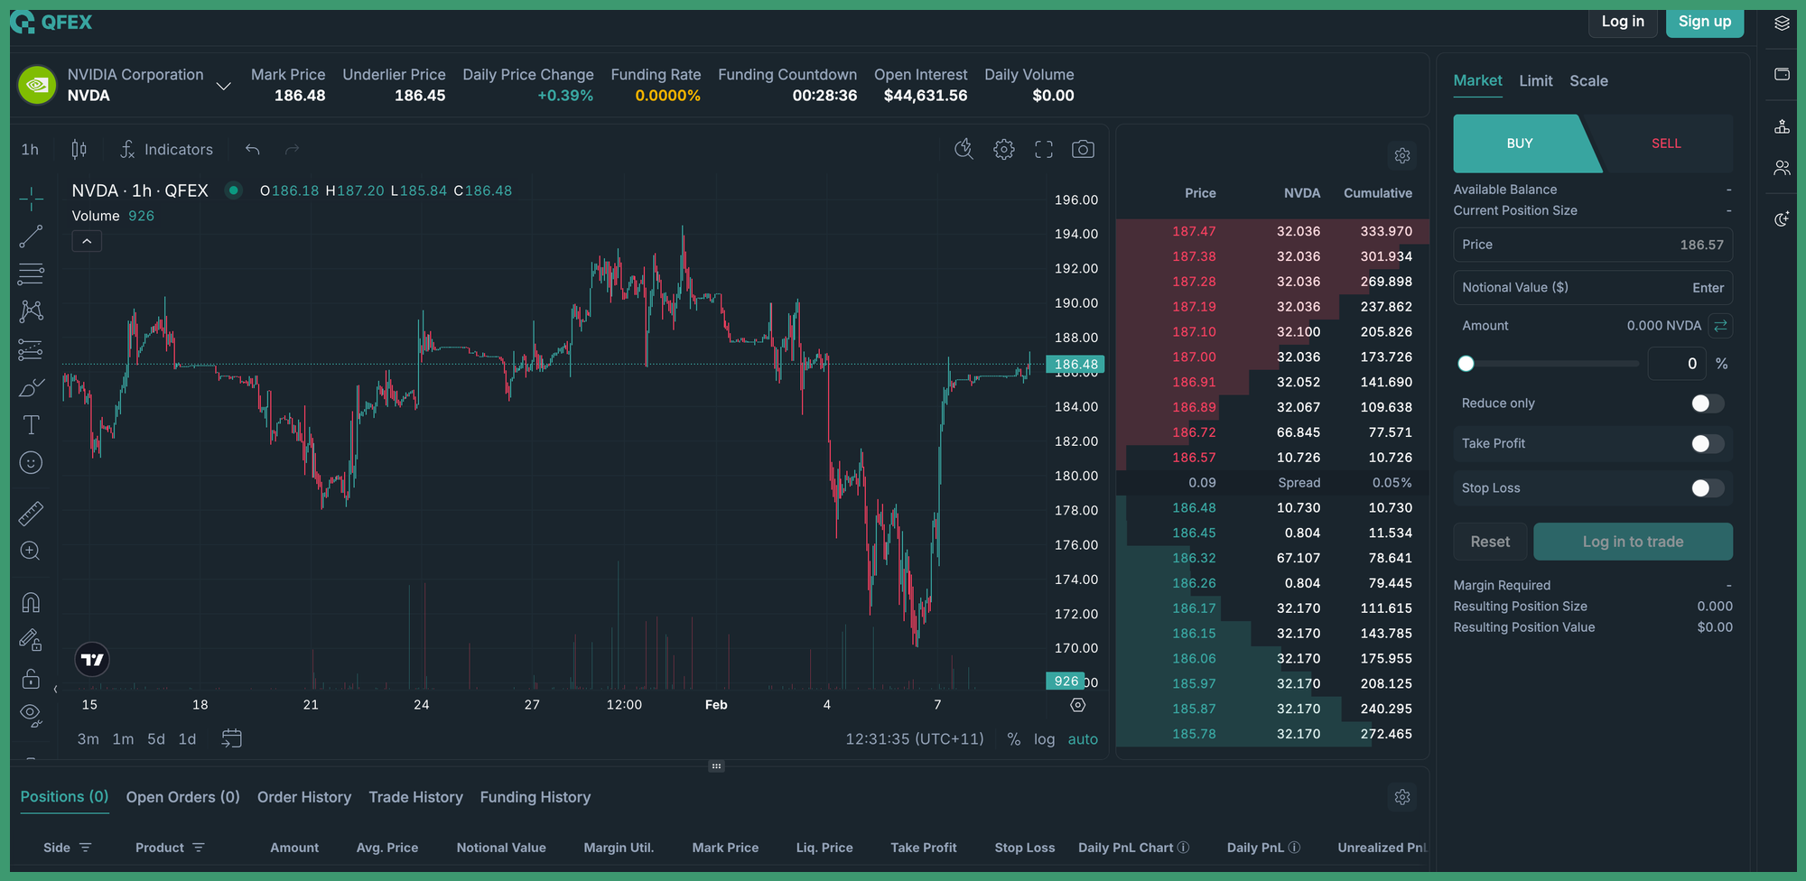
Task: Select the SELL side button
Action: click(1666, 144)
